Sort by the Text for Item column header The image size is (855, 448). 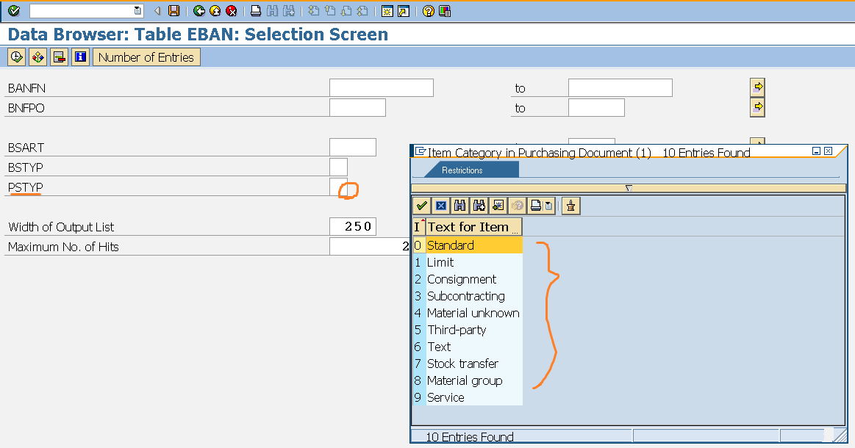[x=471, y=226]
